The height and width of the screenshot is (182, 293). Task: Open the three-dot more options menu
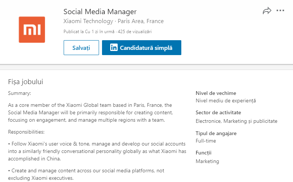(x=280, y=11)
